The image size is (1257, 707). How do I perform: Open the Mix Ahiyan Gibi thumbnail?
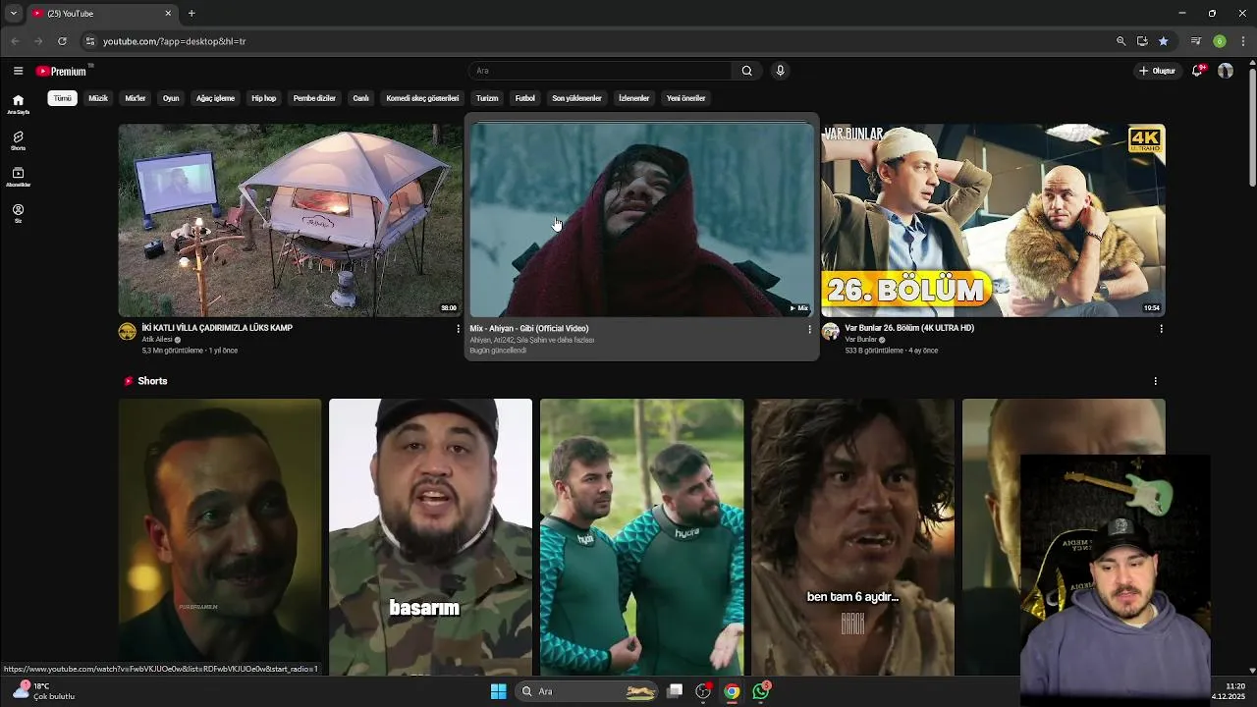click(x=641, y=220)
